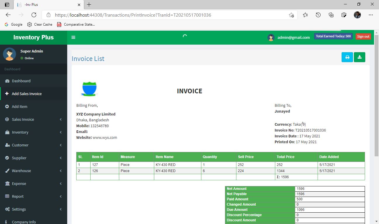379x224 pixels.
Task: Click the Add Item icon
Action: pos(7,106)
